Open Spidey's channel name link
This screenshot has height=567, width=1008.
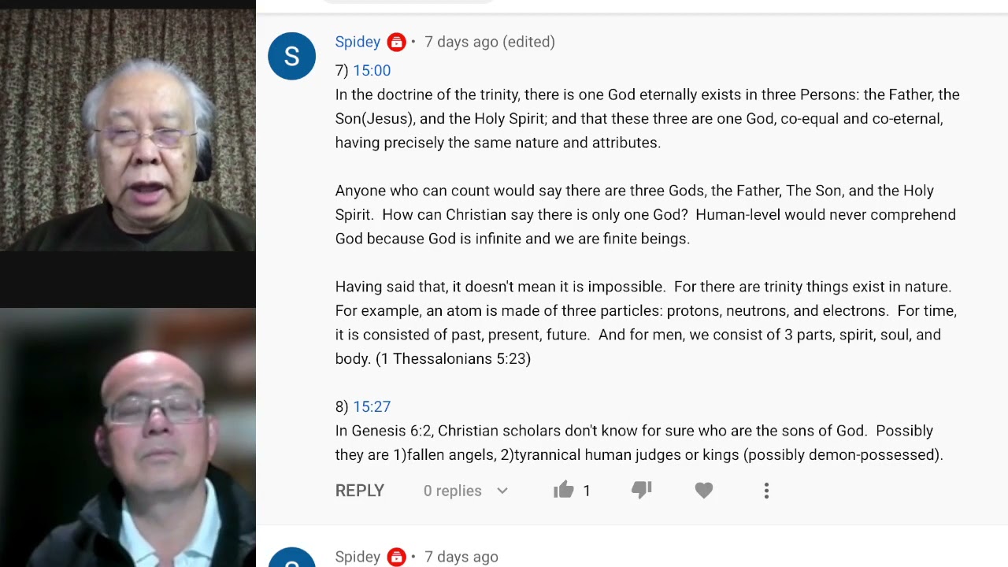pyautogui.click(x=358, y=42)
